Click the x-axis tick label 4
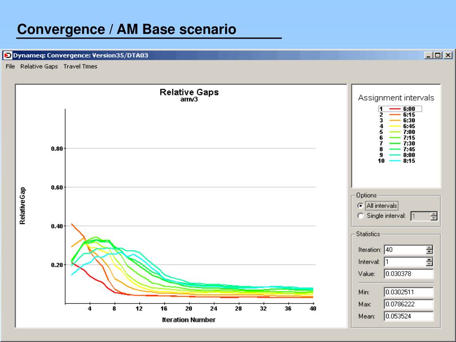This screenshot has height=342, width=456. tap(90, 309)
